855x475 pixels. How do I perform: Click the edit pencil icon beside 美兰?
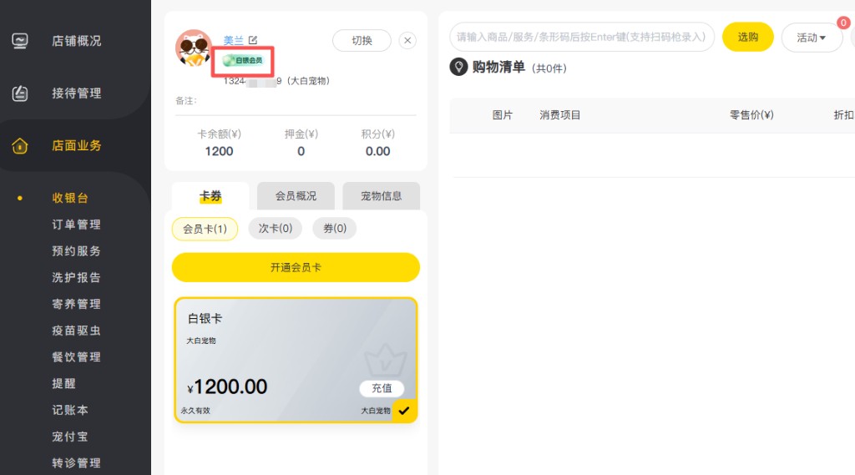pyautogui.click(x=253, y=40)
